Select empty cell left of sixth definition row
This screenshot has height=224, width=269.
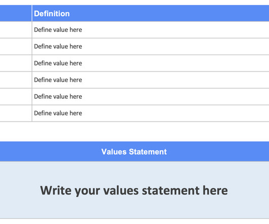coord(16,113)
